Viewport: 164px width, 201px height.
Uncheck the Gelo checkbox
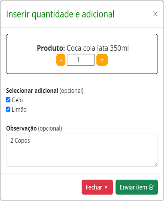pos(8,100)
